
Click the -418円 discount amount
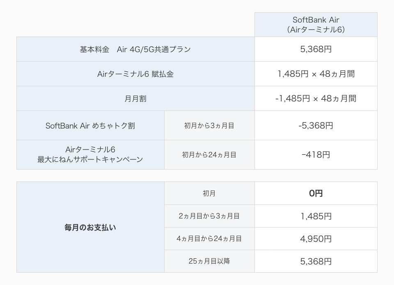[x=316, y=155]
